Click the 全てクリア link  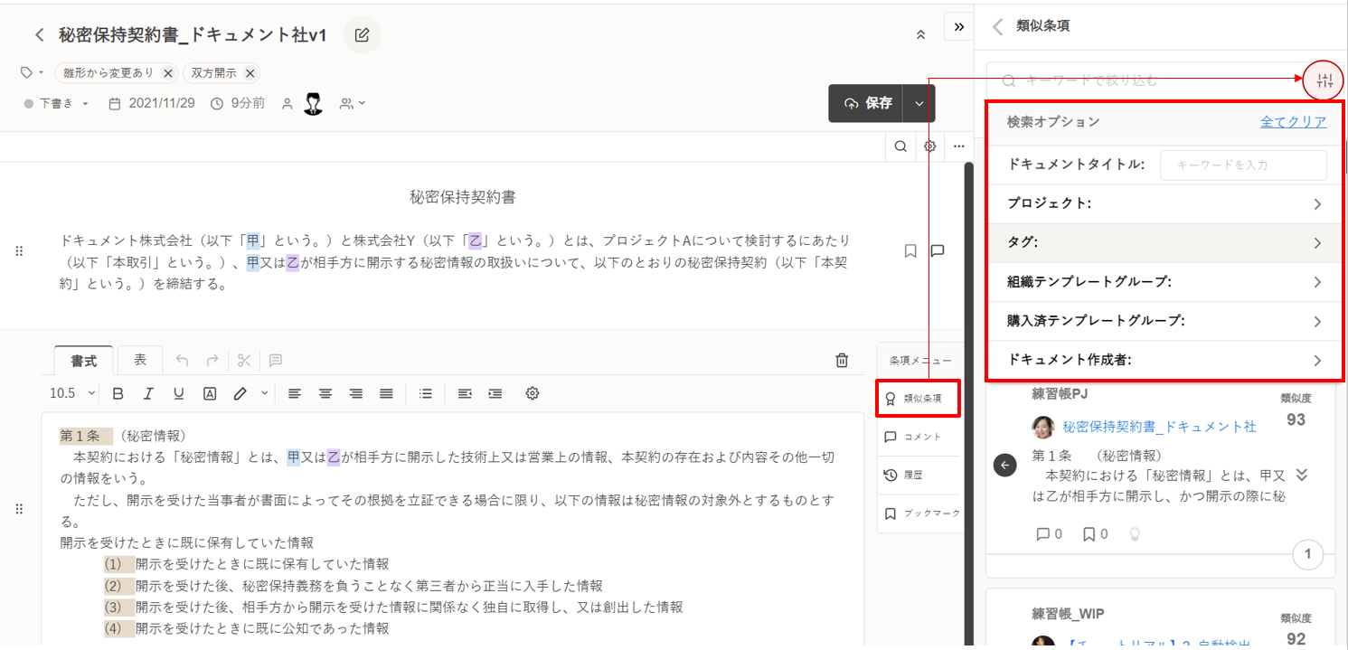point(1293,122)
